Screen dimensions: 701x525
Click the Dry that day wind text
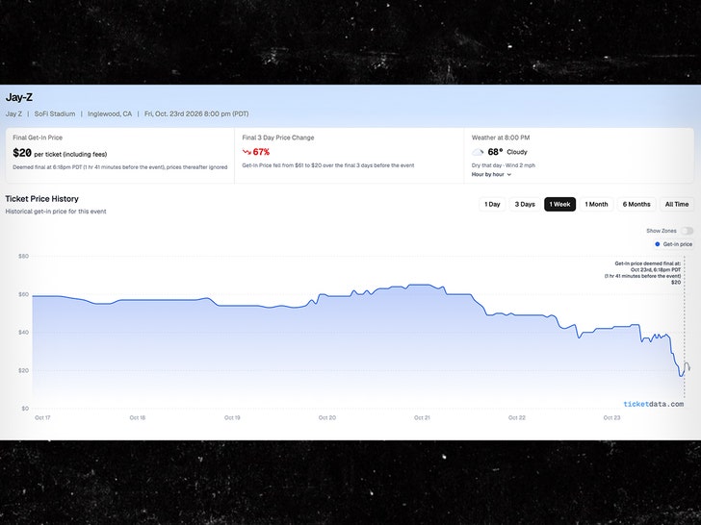(504, 165)
